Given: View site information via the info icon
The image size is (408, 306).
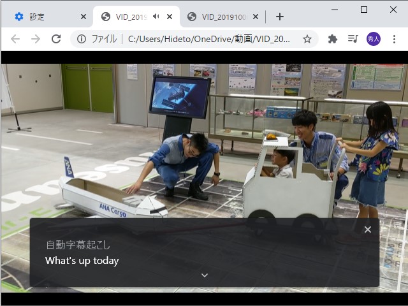Looking at the screenshot, I should click(x=82, y=40).
